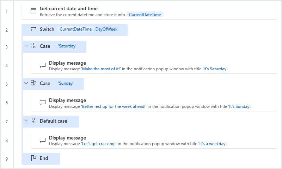This screenshot has height=169, width=282.
Task: Click line number 3
Action: coord(7,47)
